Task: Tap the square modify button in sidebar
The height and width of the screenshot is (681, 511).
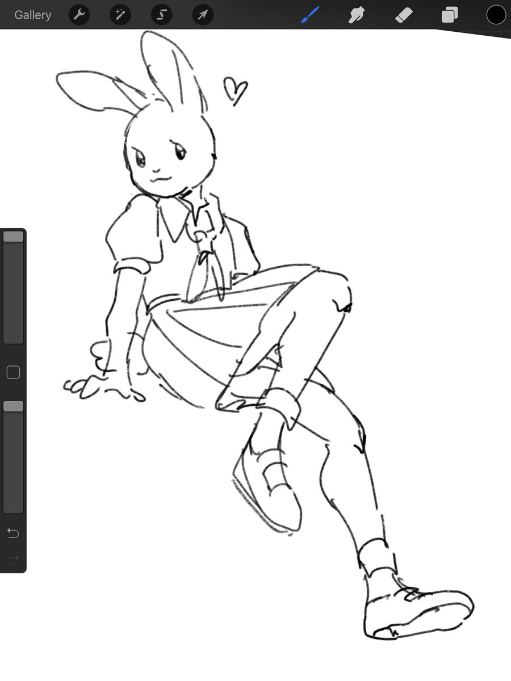Action: [x=13, y=372]
